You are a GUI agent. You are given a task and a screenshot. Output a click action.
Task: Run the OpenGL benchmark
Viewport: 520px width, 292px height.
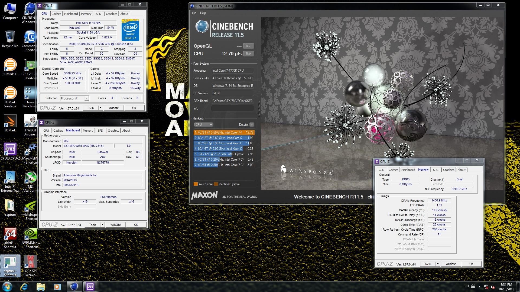(249, 46)
